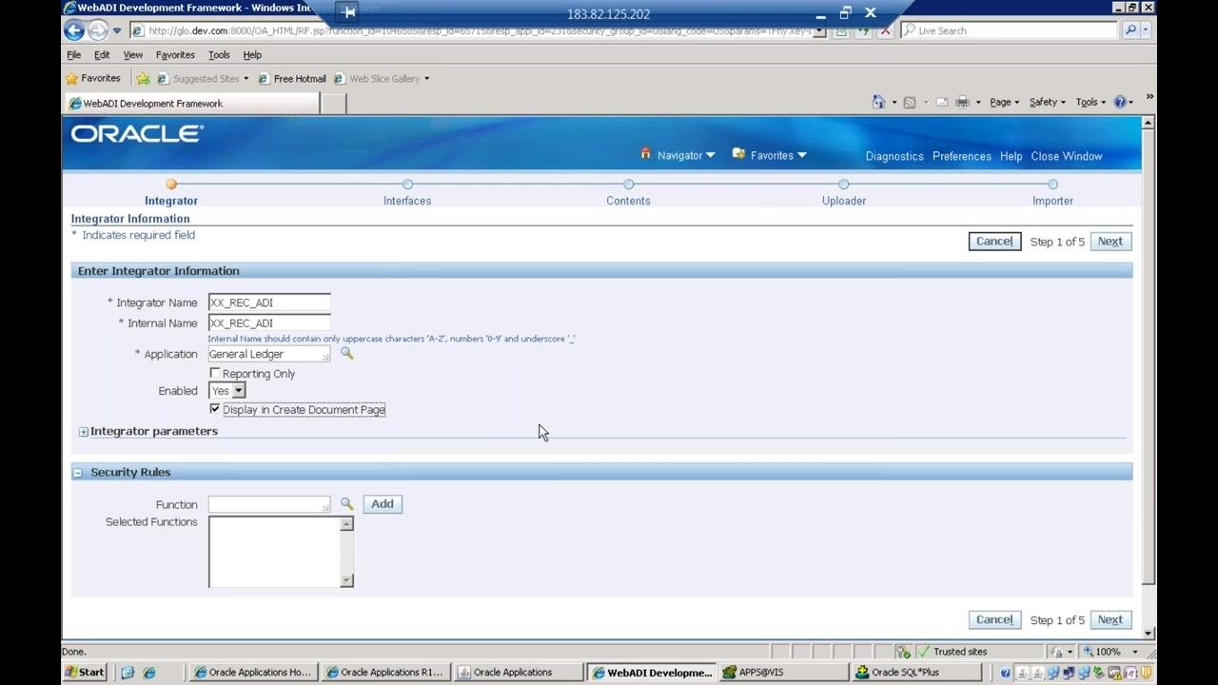Click the Oracle logo
This screenshot has width=1218, height=685.
[137, 134]
